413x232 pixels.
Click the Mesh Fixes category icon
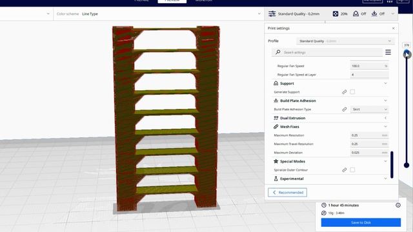pos(276,126)
